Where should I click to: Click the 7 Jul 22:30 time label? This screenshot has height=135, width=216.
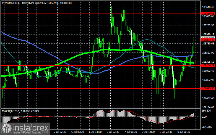tap(166, 132)
